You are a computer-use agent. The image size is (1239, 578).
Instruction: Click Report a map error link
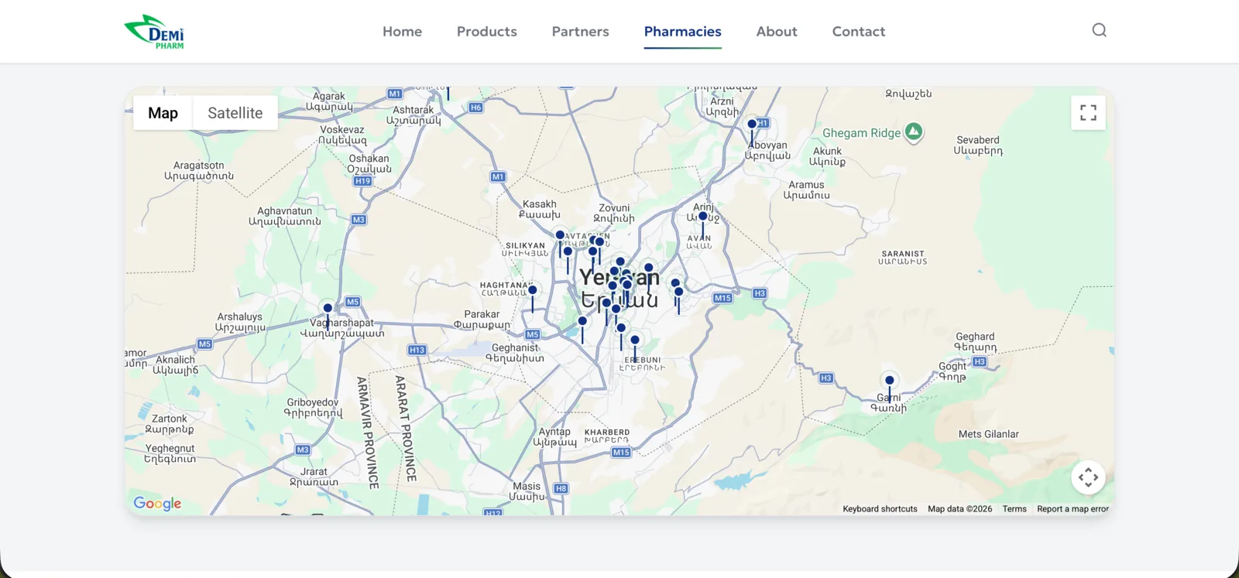tap(1073, 509)
